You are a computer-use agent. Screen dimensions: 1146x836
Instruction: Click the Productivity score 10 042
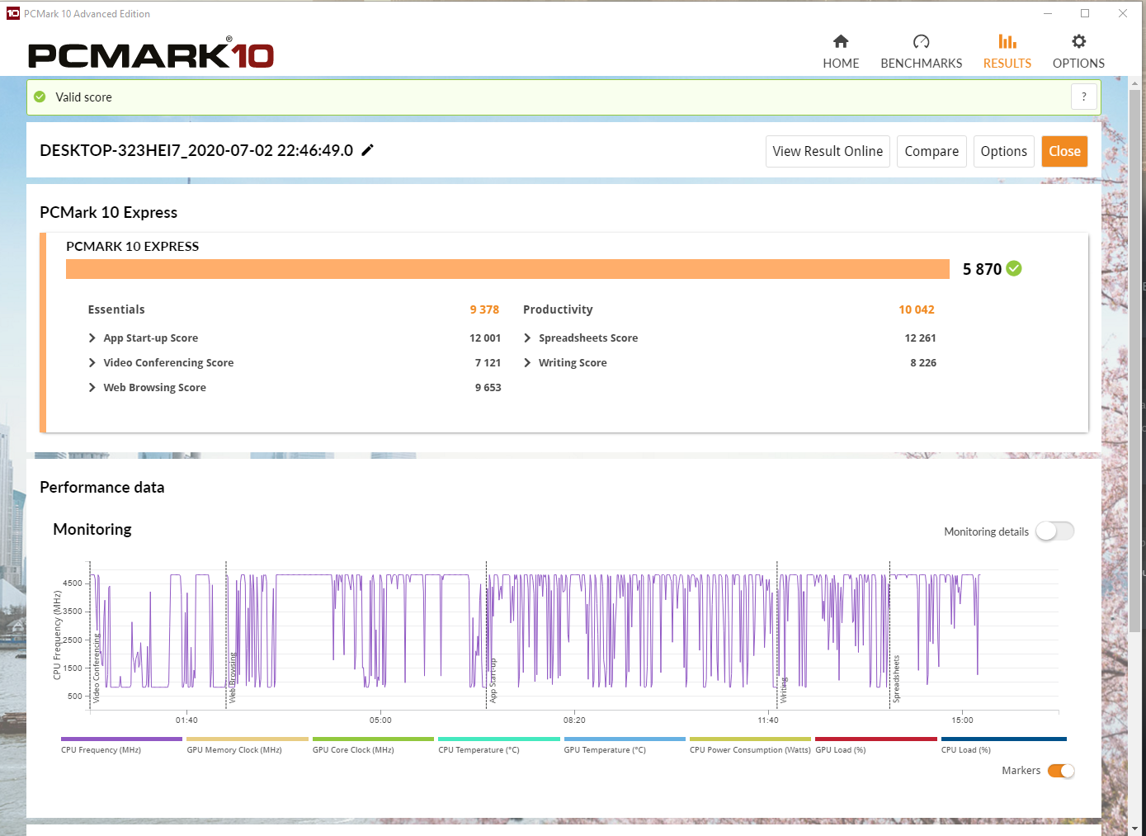coord(917,309)
